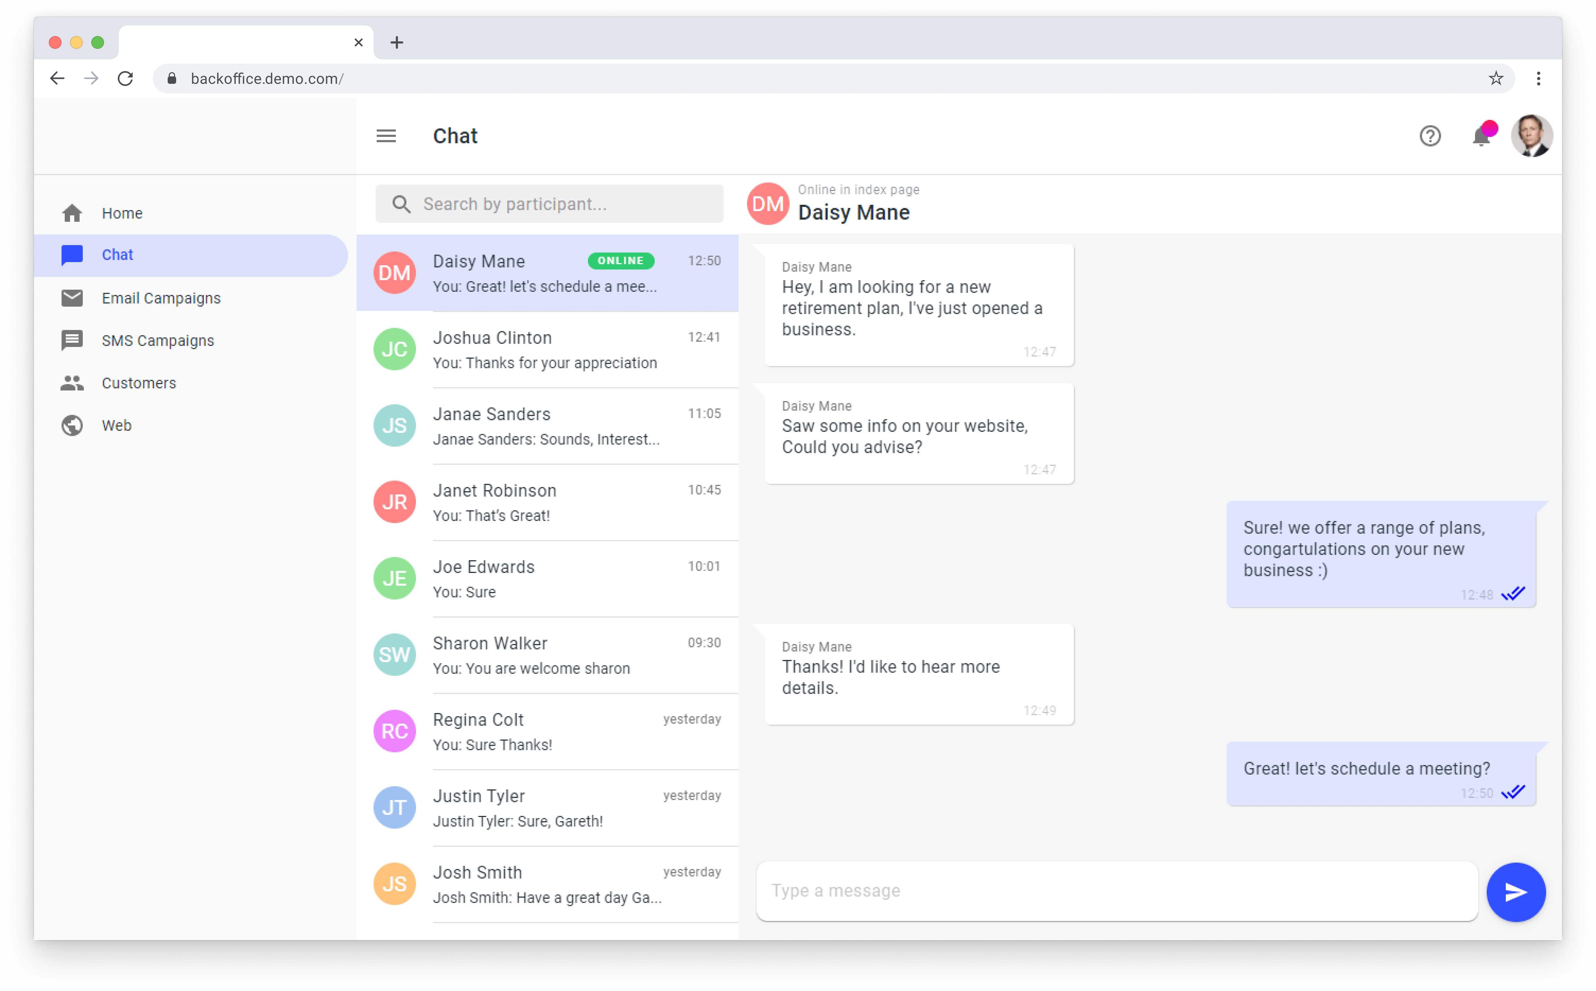1596x991 pixels.
Task: Open SMS Campaigns in the sidebar
Action: pyautogui.click(x=191, y=340)
